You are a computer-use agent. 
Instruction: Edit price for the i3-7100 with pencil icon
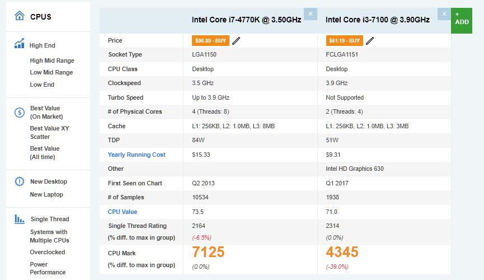370,40
